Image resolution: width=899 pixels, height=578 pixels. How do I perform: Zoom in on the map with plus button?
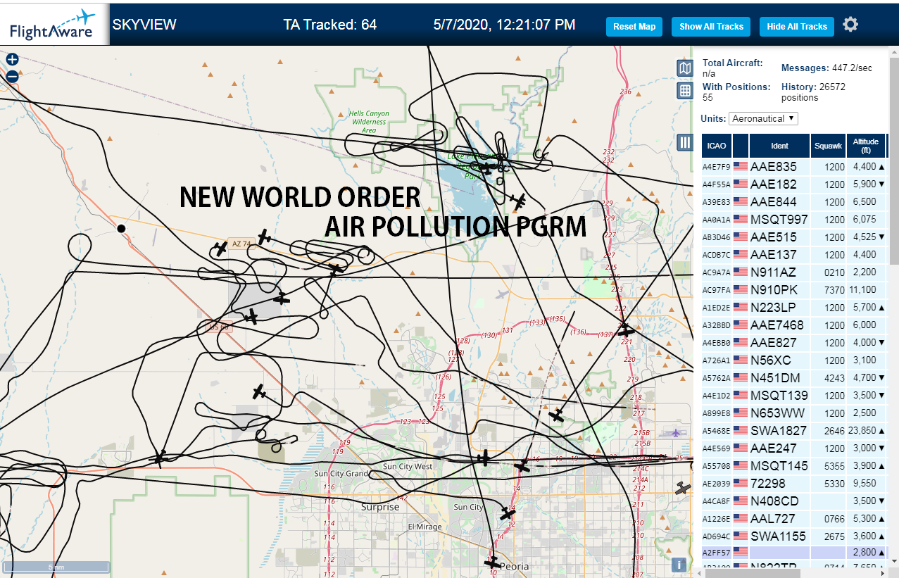[12, 60]
